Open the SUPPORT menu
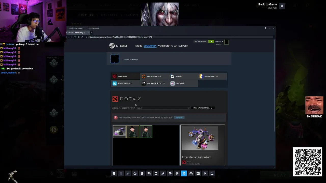 tap(183, 46)
